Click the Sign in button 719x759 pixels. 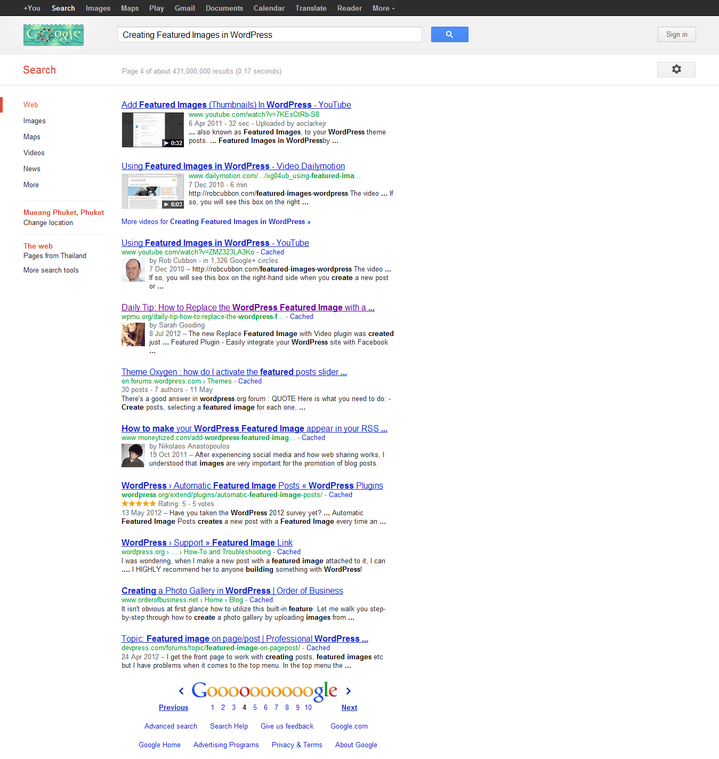[677, 34]
